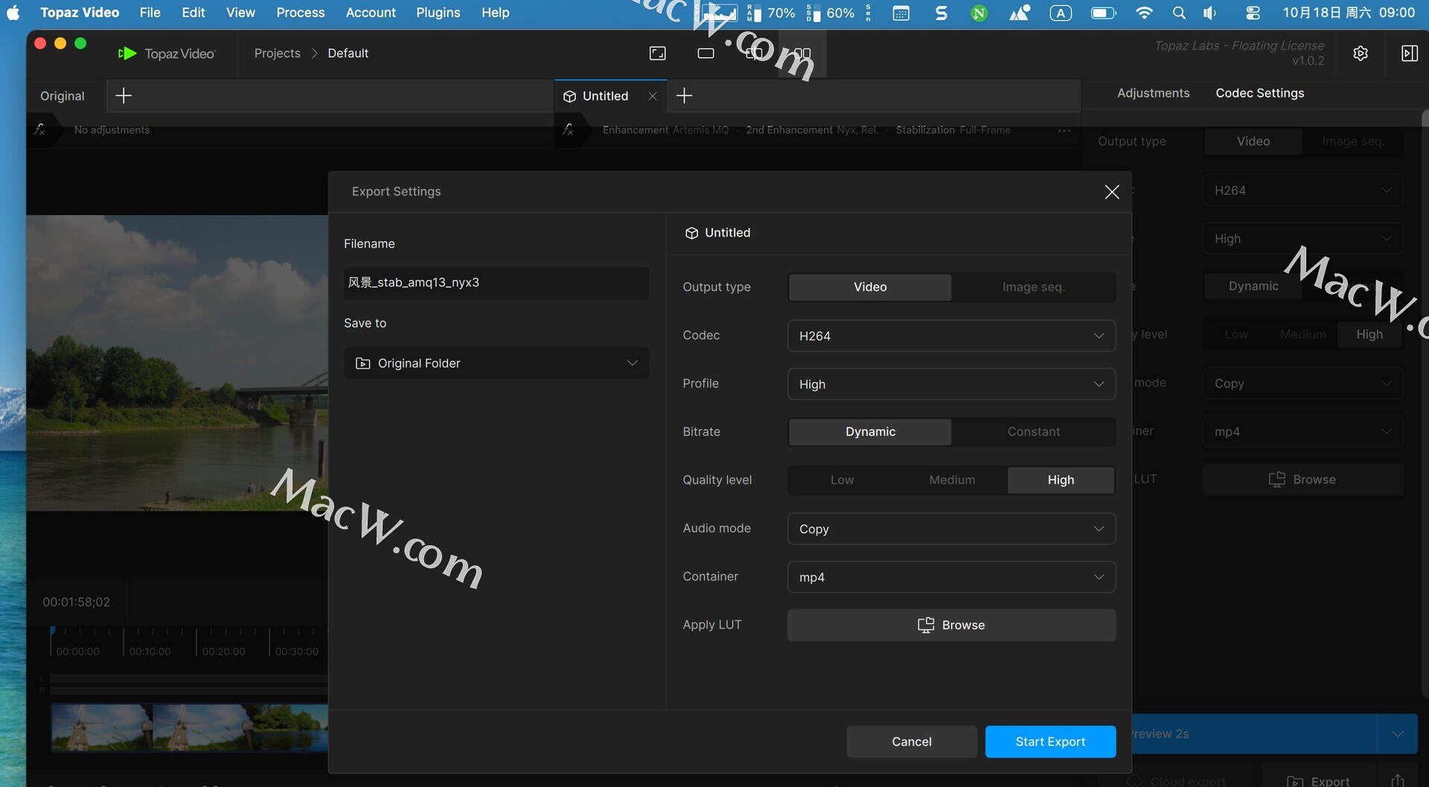Screen dimensions: 1429x787
Task: Set output type to Image seq.
Action: point(1033,287)
